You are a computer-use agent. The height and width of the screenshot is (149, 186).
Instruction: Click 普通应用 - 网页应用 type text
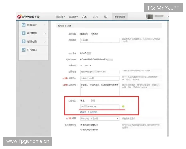coord(89,34)
